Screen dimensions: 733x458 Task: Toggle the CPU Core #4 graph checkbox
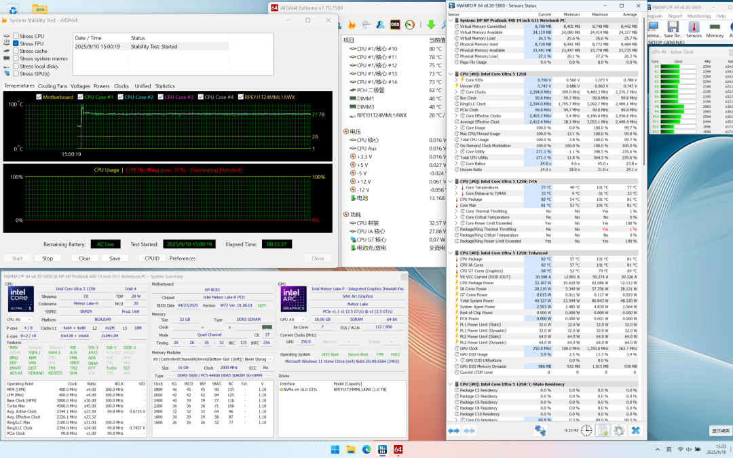tap(200, 97)
